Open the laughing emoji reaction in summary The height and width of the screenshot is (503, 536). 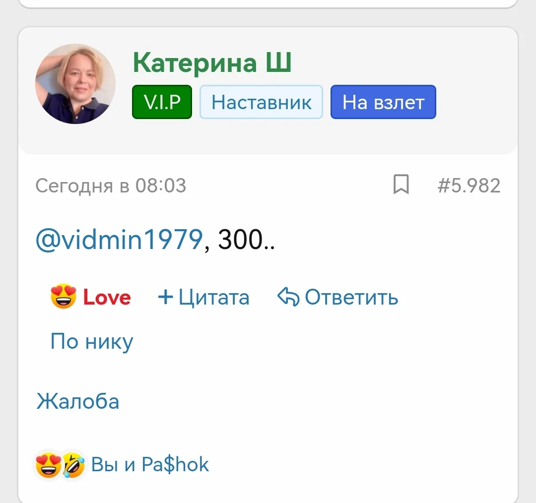[73, 465]
